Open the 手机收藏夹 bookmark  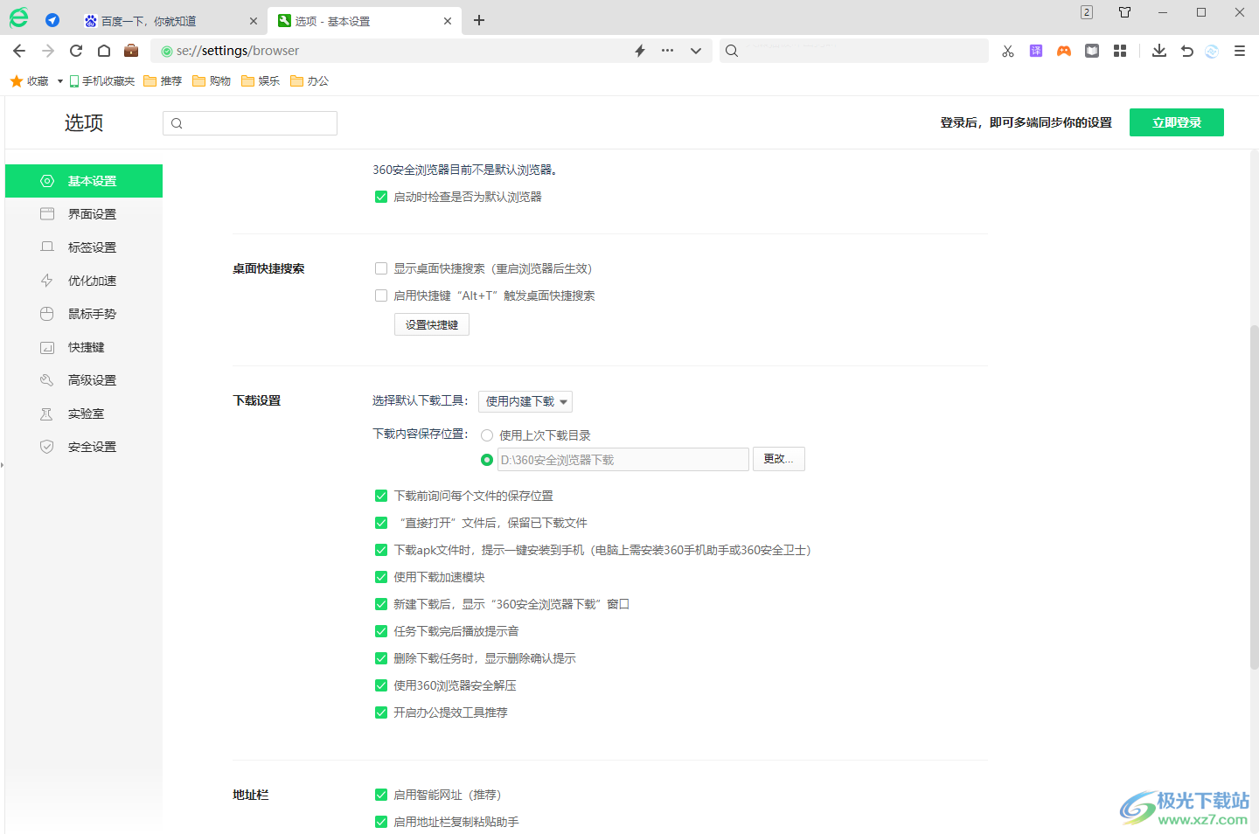102,81
